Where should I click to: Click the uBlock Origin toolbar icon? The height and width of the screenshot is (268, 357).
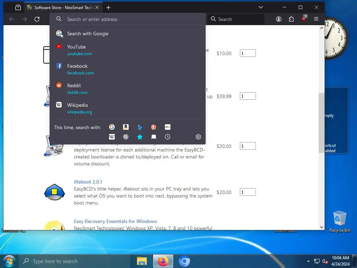[304, 19]
